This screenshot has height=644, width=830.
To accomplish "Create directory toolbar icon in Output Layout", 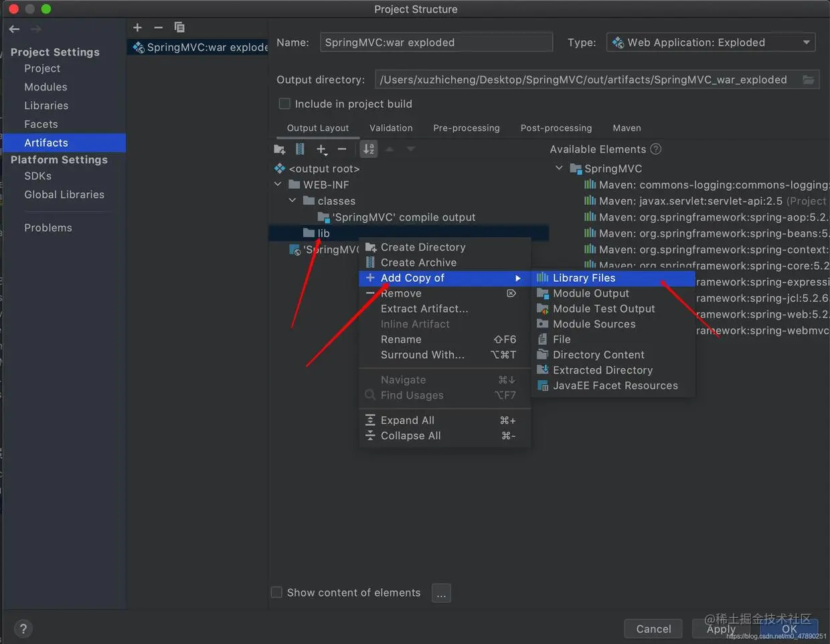I will coord(280,149).
